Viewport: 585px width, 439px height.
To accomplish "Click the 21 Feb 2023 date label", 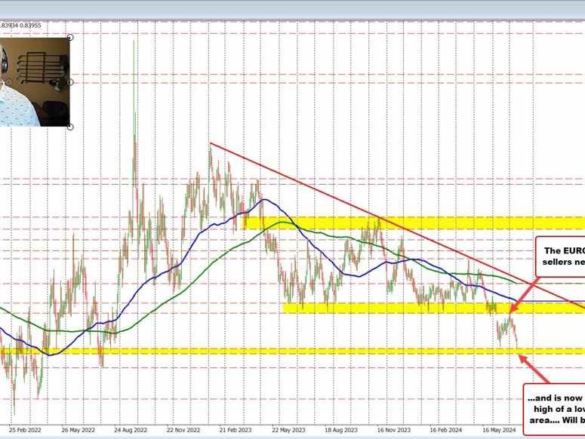I will [x=236, y=430].
